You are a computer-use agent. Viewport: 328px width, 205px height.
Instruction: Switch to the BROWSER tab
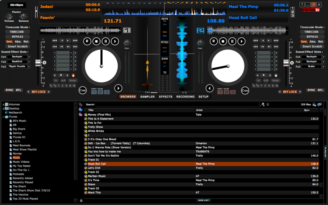pyautogui.click(x=128, y=97)
